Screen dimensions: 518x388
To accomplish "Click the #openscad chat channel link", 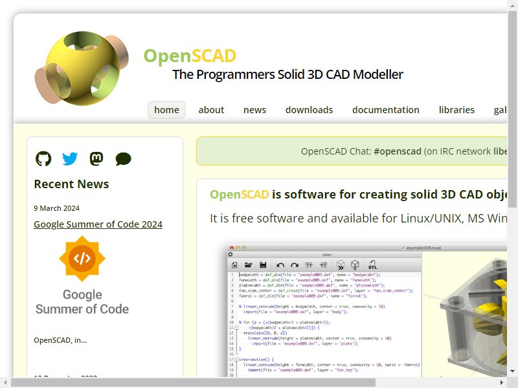I will (398, 151).
